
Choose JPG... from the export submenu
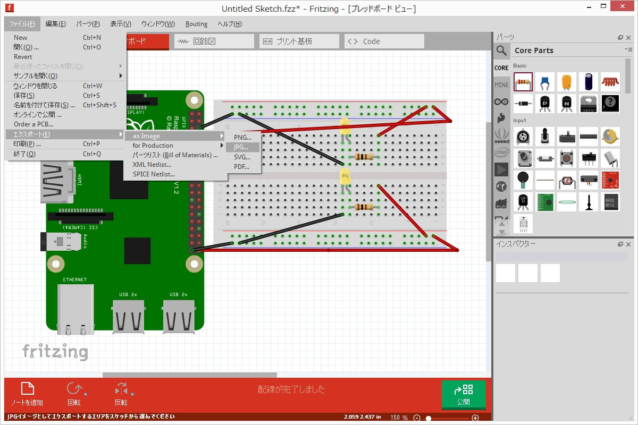click(x=241, y=147)
